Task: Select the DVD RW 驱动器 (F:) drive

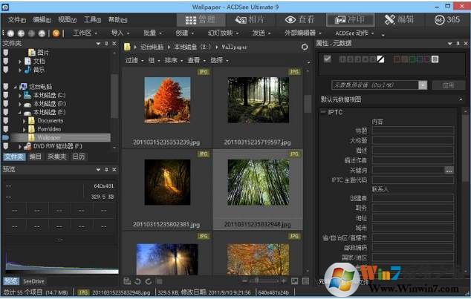Action: pos(57,146)
